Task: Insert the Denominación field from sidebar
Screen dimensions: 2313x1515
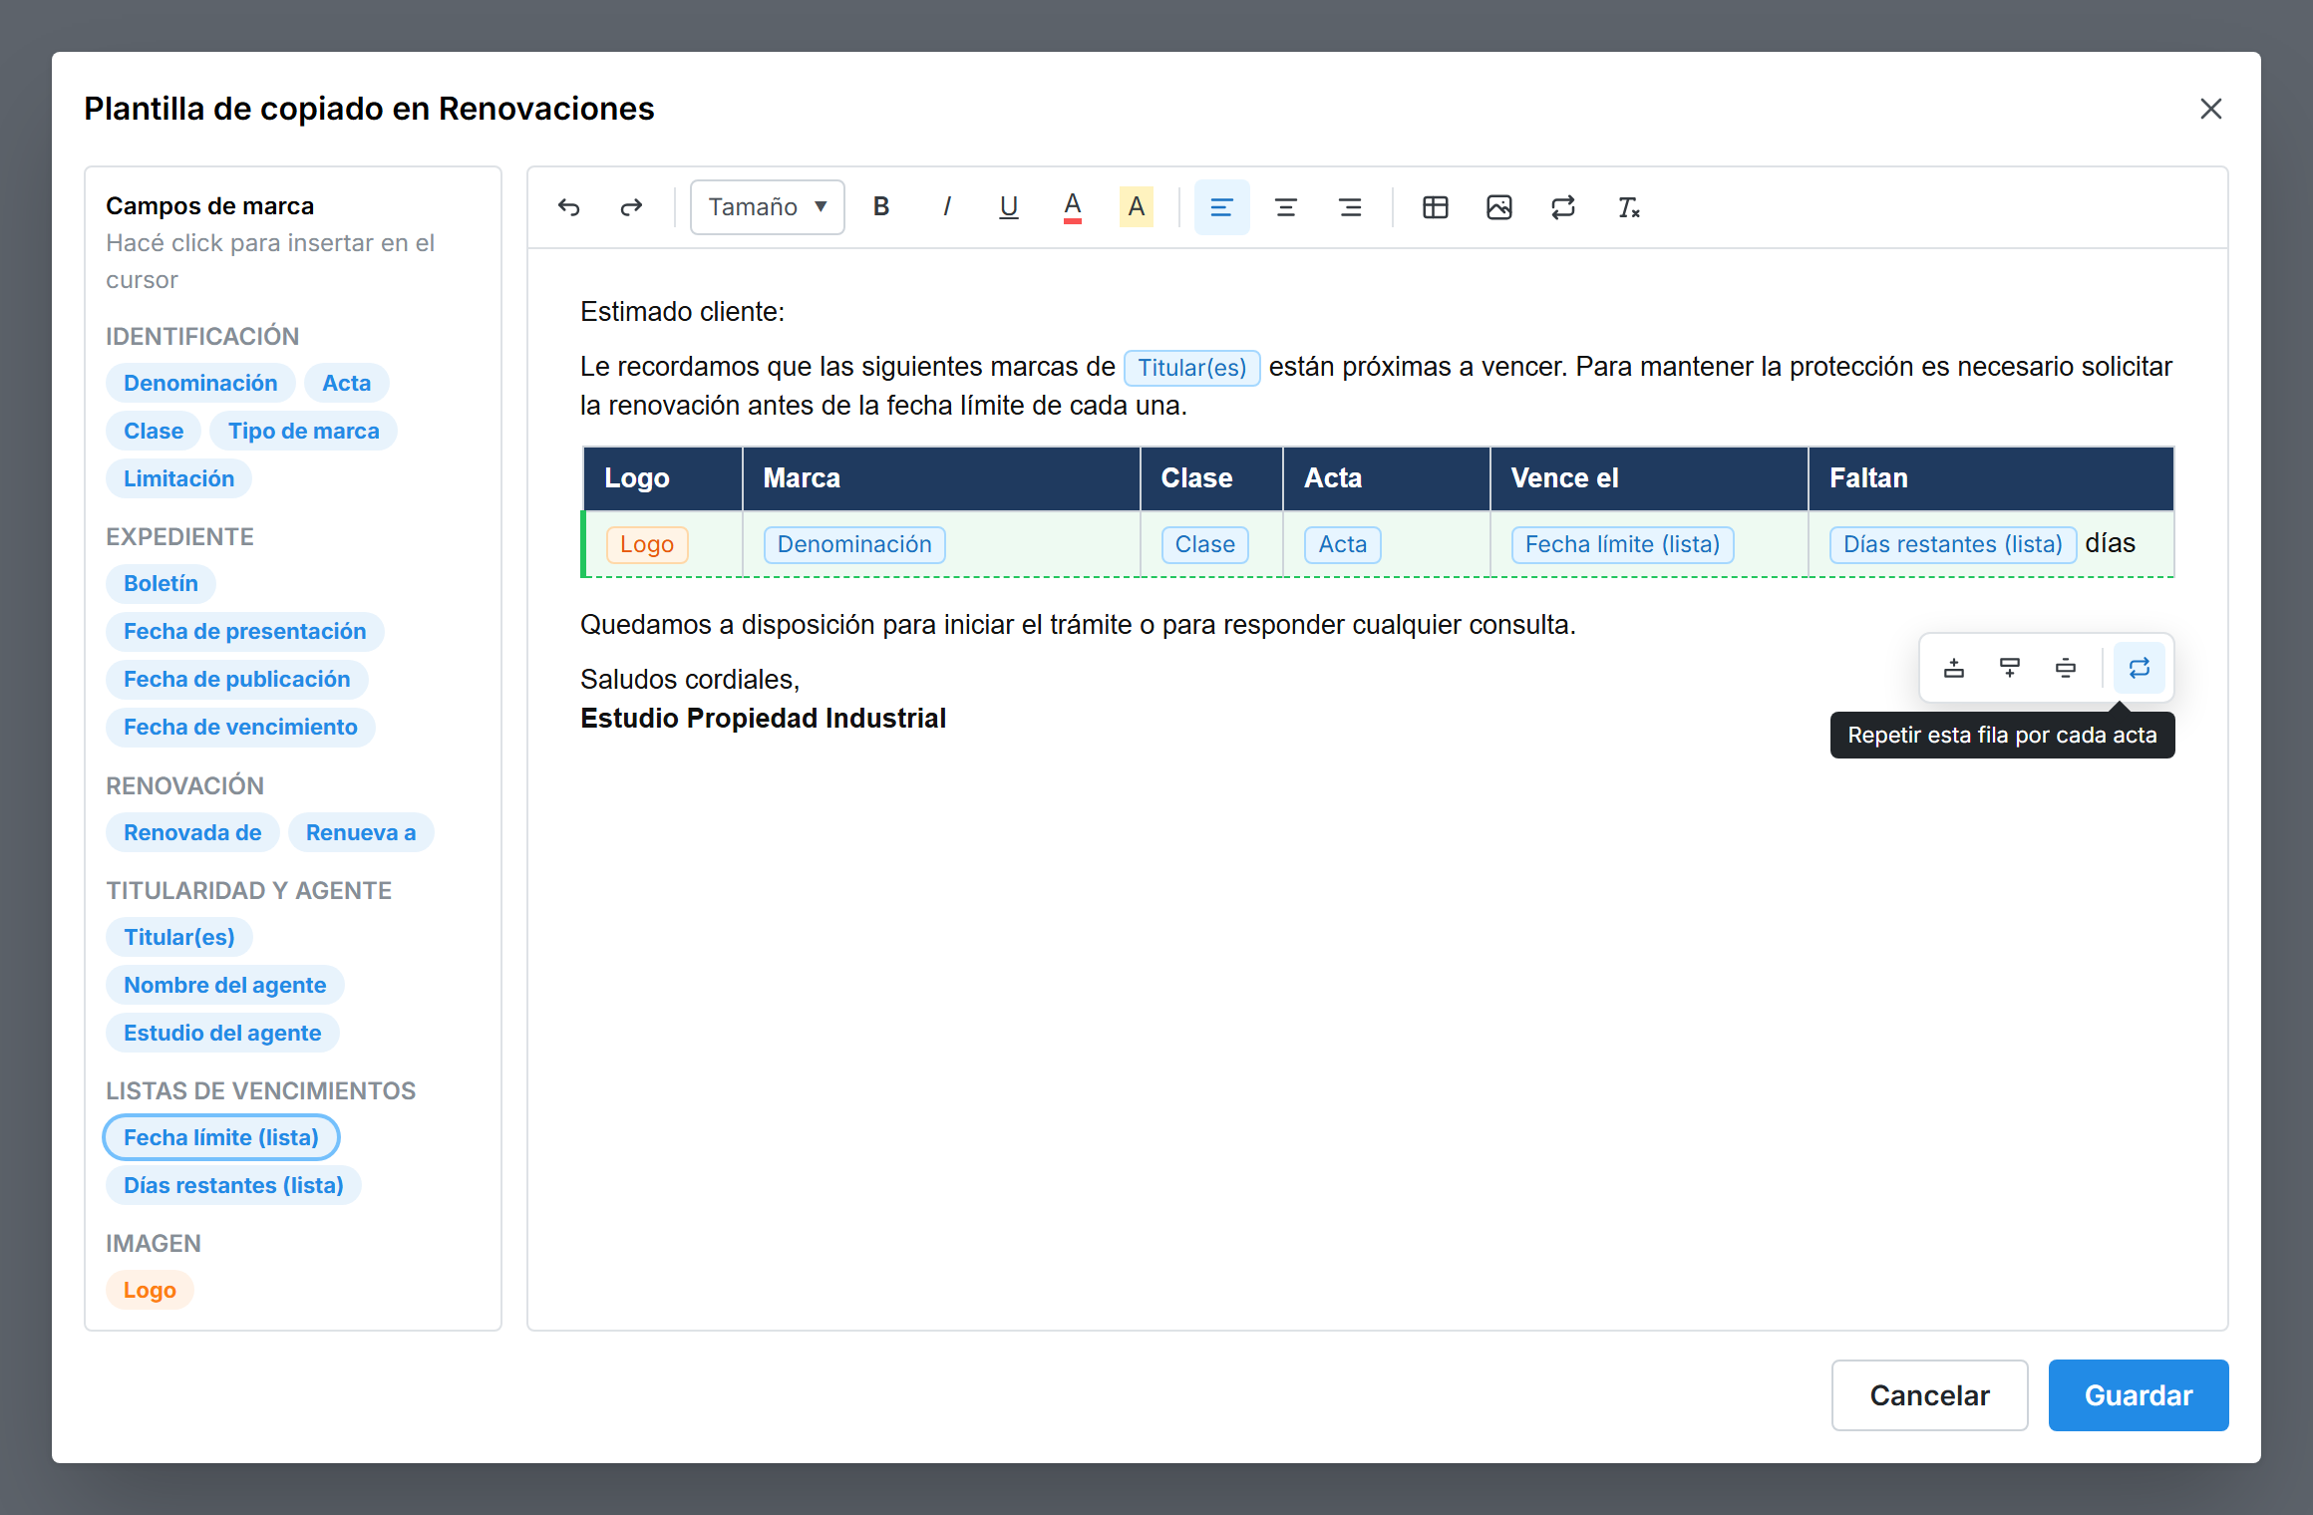Action: (x=200, y=383)
